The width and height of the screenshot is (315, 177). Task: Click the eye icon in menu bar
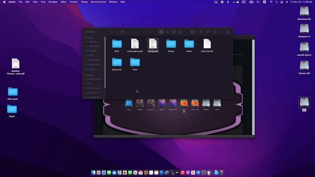(x=251, y=2)
